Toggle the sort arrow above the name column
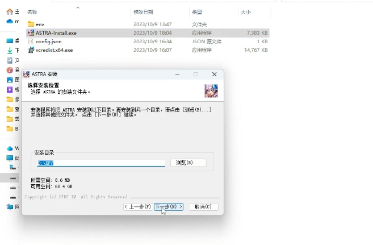The width and height of the screenshot is (373, 245). (78, 7)
